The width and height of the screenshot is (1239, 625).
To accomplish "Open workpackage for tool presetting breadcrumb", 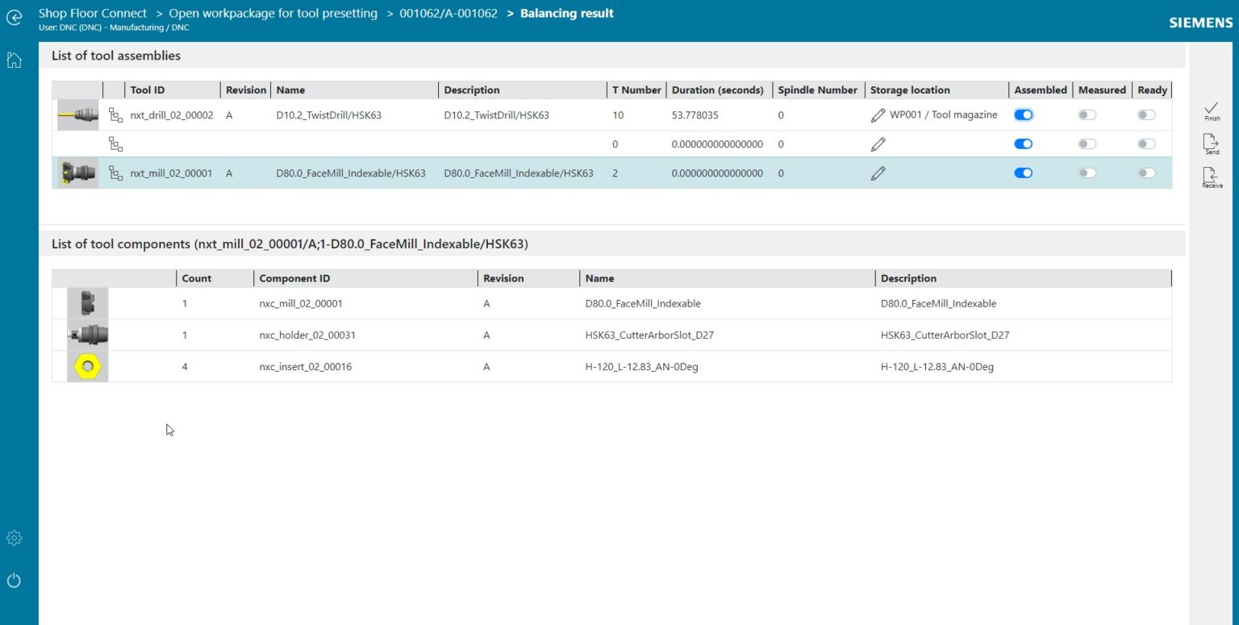I will 273,13.
